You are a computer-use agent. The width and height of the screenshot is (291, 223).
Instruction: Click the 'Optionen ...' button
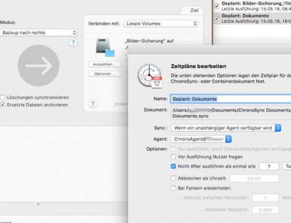click(105, 74)
